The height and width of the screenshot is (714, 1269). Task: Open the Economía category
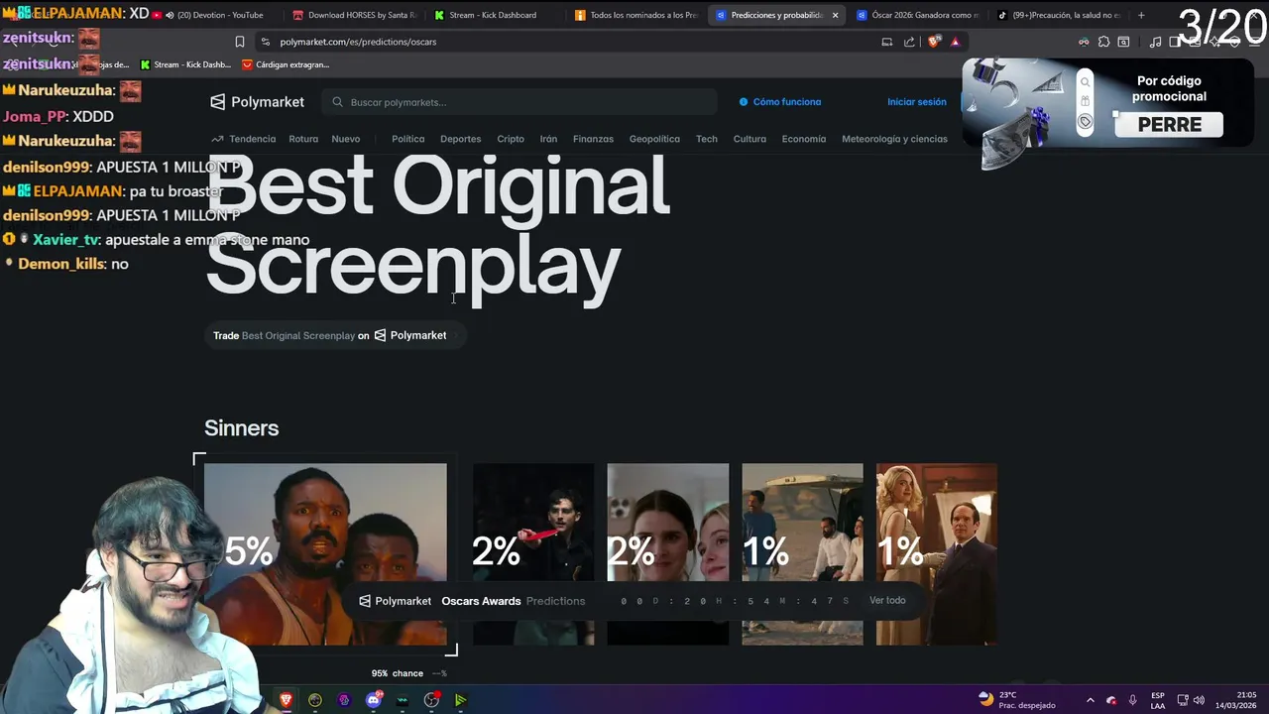pos(803,139)
